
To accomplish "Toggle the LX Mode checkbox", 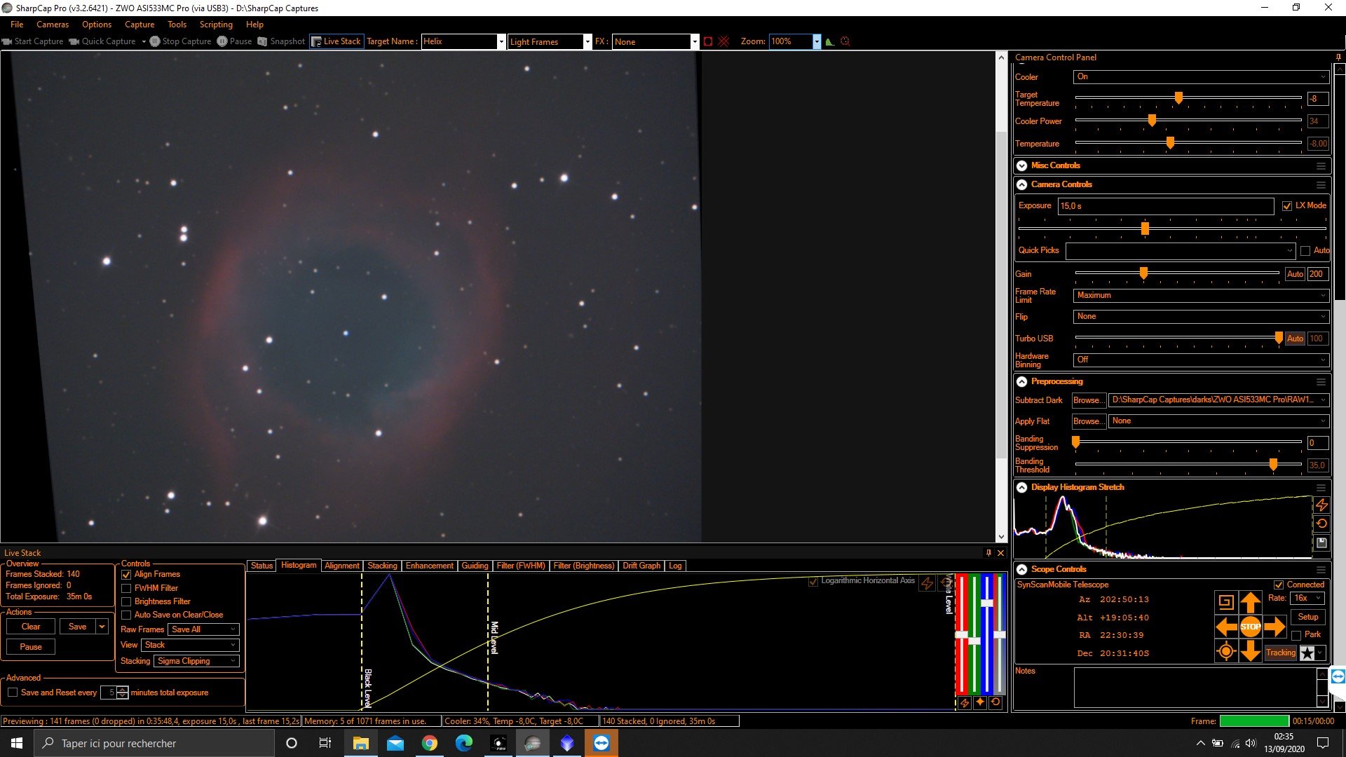I will point(1287,206).
